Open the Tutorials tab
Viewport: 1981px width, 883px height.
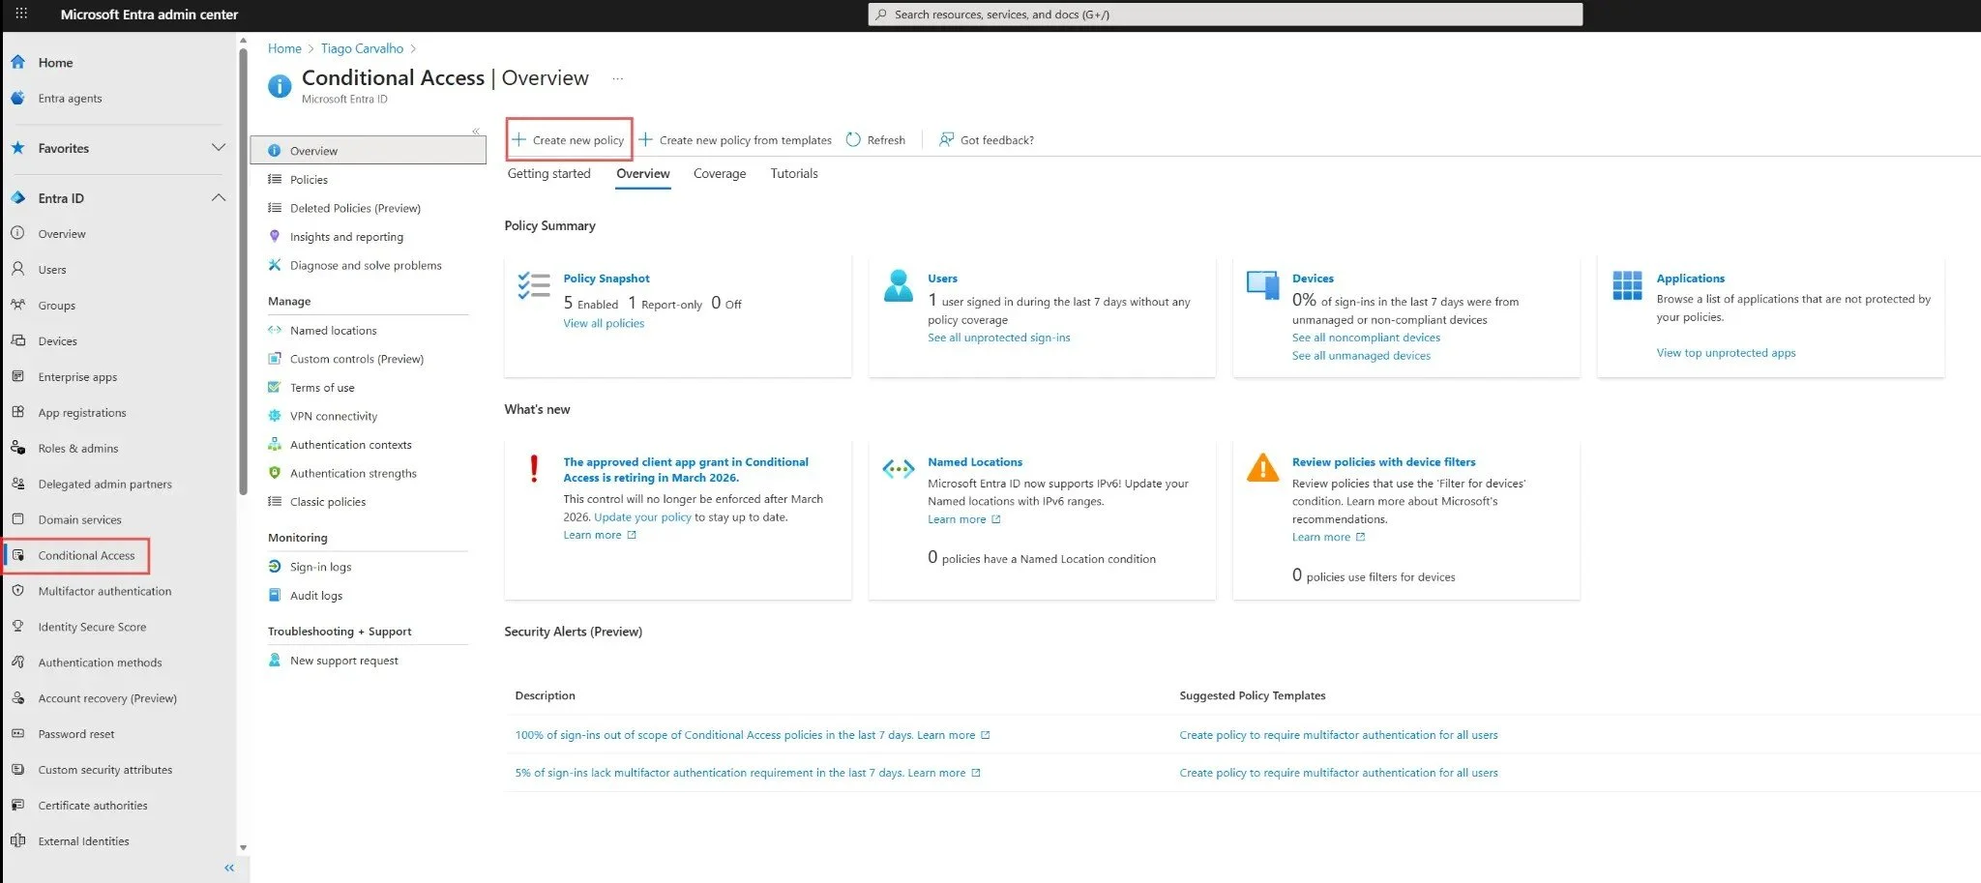[794, 173]
